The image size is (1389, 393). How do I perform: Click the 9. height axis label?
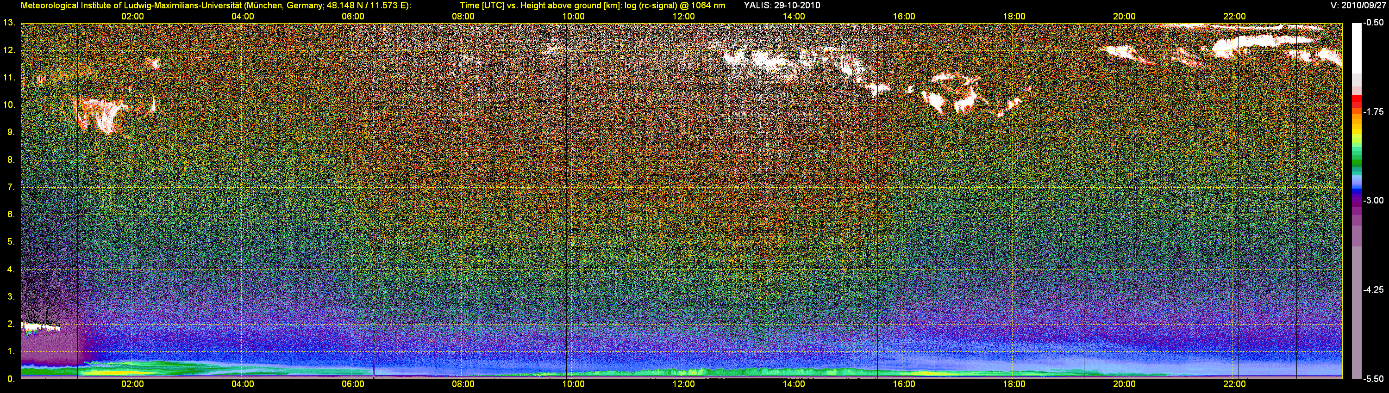click(x=11, y=132)
